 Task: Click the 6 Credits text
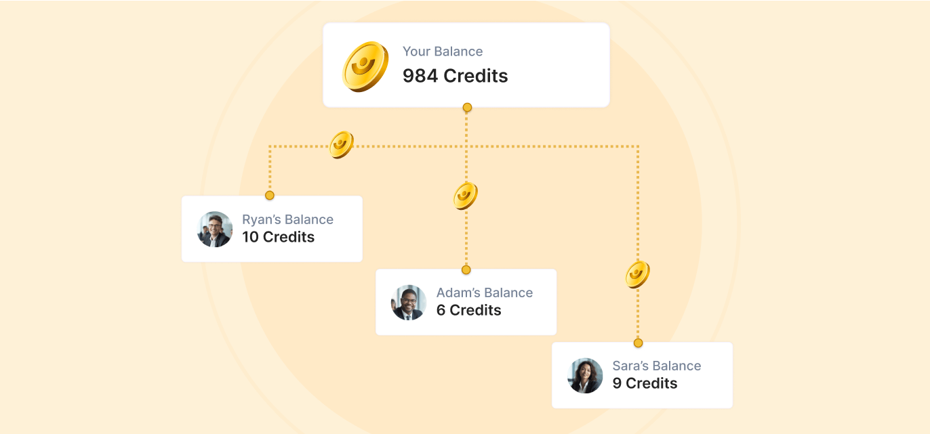click(469, 310)
